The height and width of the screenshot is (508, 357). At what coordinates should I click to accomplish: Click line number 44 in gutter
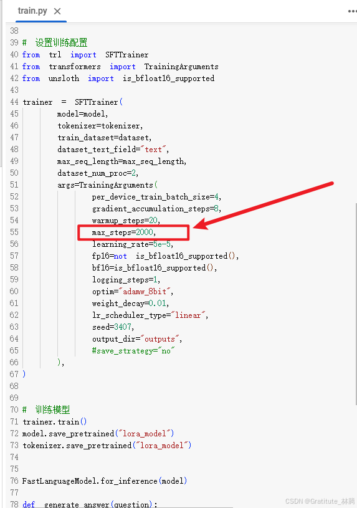tap(14, 102)
